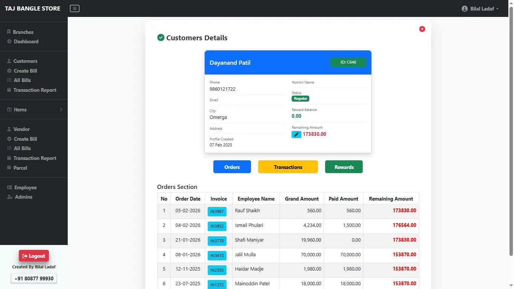Click the pencil icon beside Remaining Amount
The image size is (514, 289).
point(296,134)
